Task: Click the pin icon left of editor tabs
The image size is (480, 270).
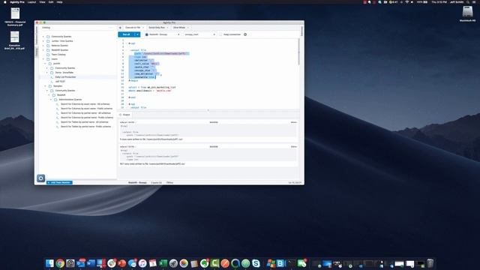Action: click(120, 28)
